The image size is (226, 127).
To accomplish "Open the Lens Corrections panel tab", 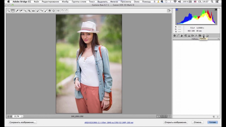I will [193, 36].
